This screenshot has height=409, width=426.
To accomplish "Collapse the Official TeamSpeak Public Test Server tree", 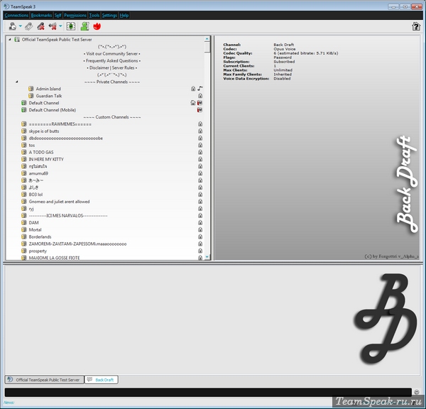I will (10, 40).
